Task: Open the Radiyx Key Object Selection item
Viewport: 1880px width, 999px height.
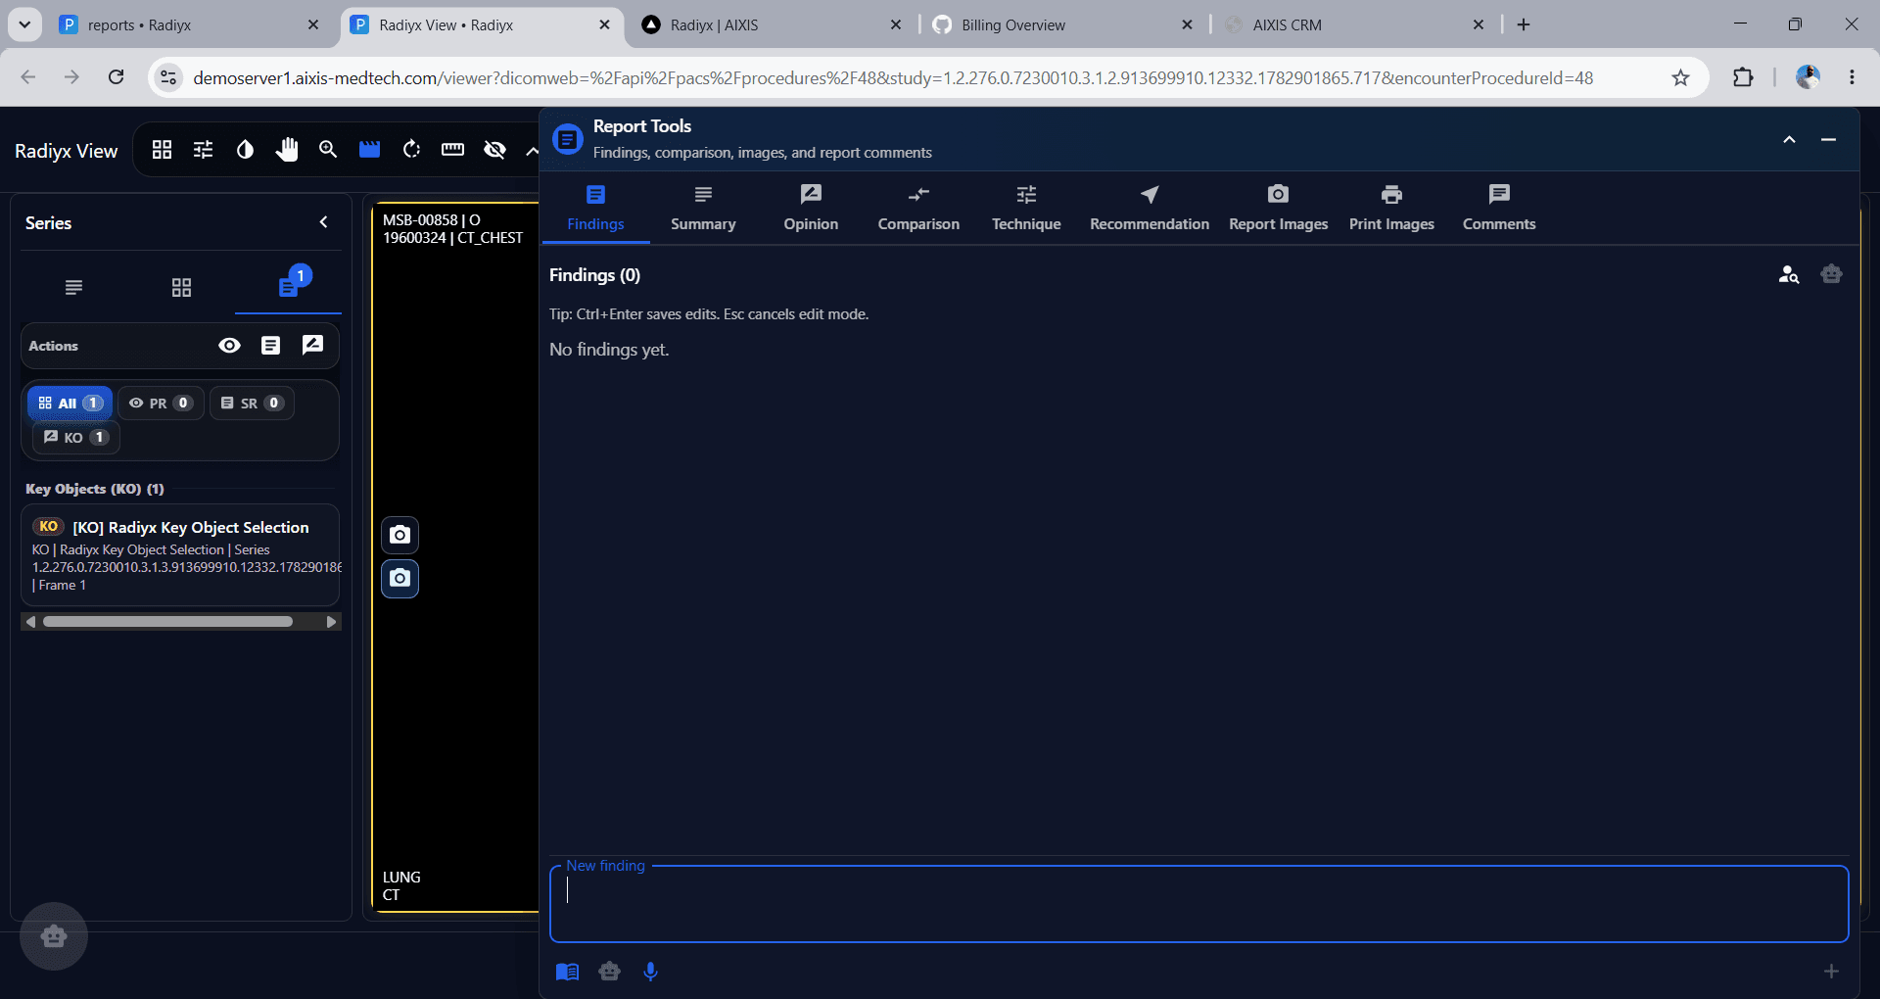Action: [181, 555]
